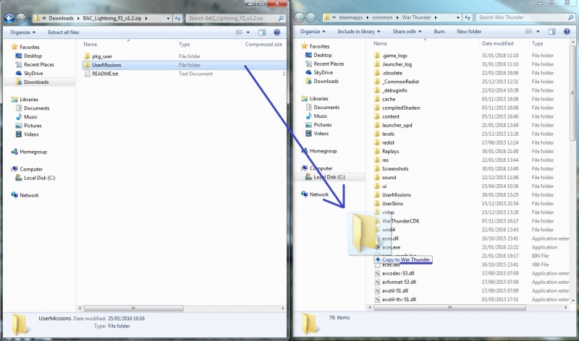Viewport: 579px width, 341px height.
Task: Click the New folder button
Action: click(469, 32)
